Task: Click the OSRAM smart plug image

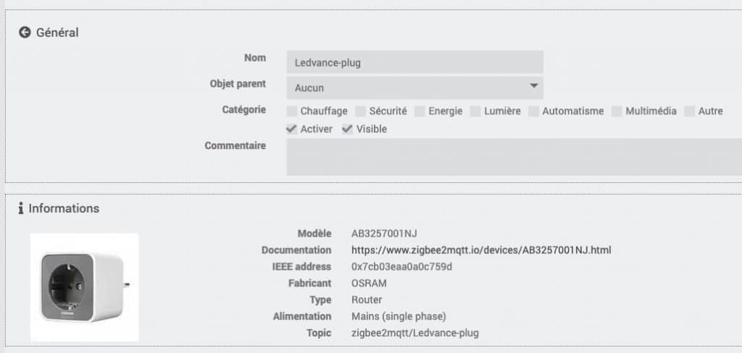Action: 85,287
